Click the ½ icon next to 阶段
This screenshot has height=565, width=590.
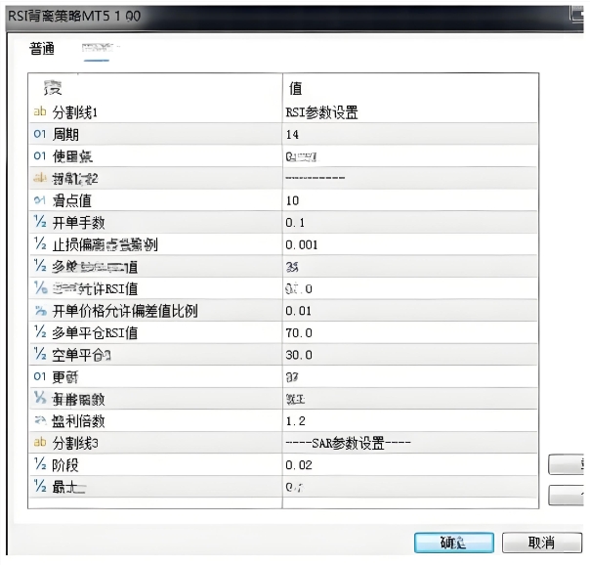(x=40, y=465)
